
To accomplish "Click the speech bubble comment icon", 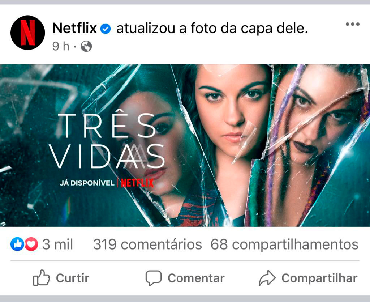I will point(154,278).
